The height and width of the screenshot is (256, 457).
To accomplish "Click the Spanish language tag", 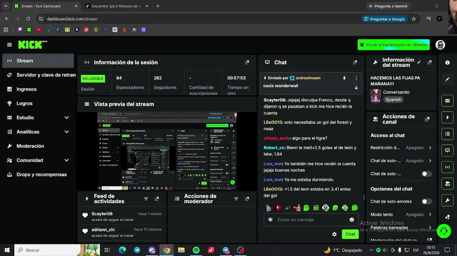I will click(x=393, y=100).
